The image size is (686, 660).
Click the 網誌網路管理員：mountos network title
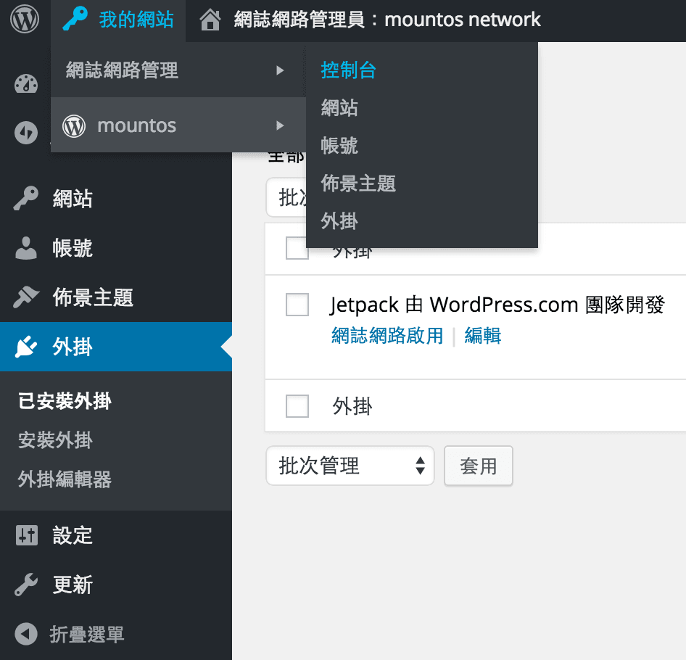[x=387, y=20]
